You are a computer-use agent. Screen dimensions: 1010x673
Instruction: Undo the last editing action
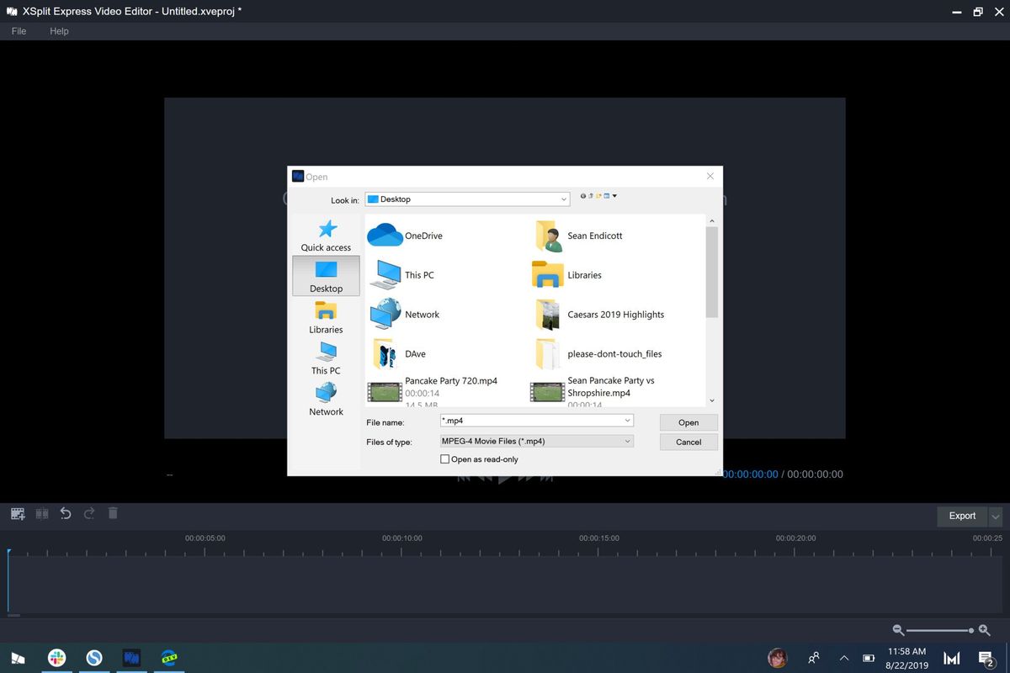[x=66, y=514]
